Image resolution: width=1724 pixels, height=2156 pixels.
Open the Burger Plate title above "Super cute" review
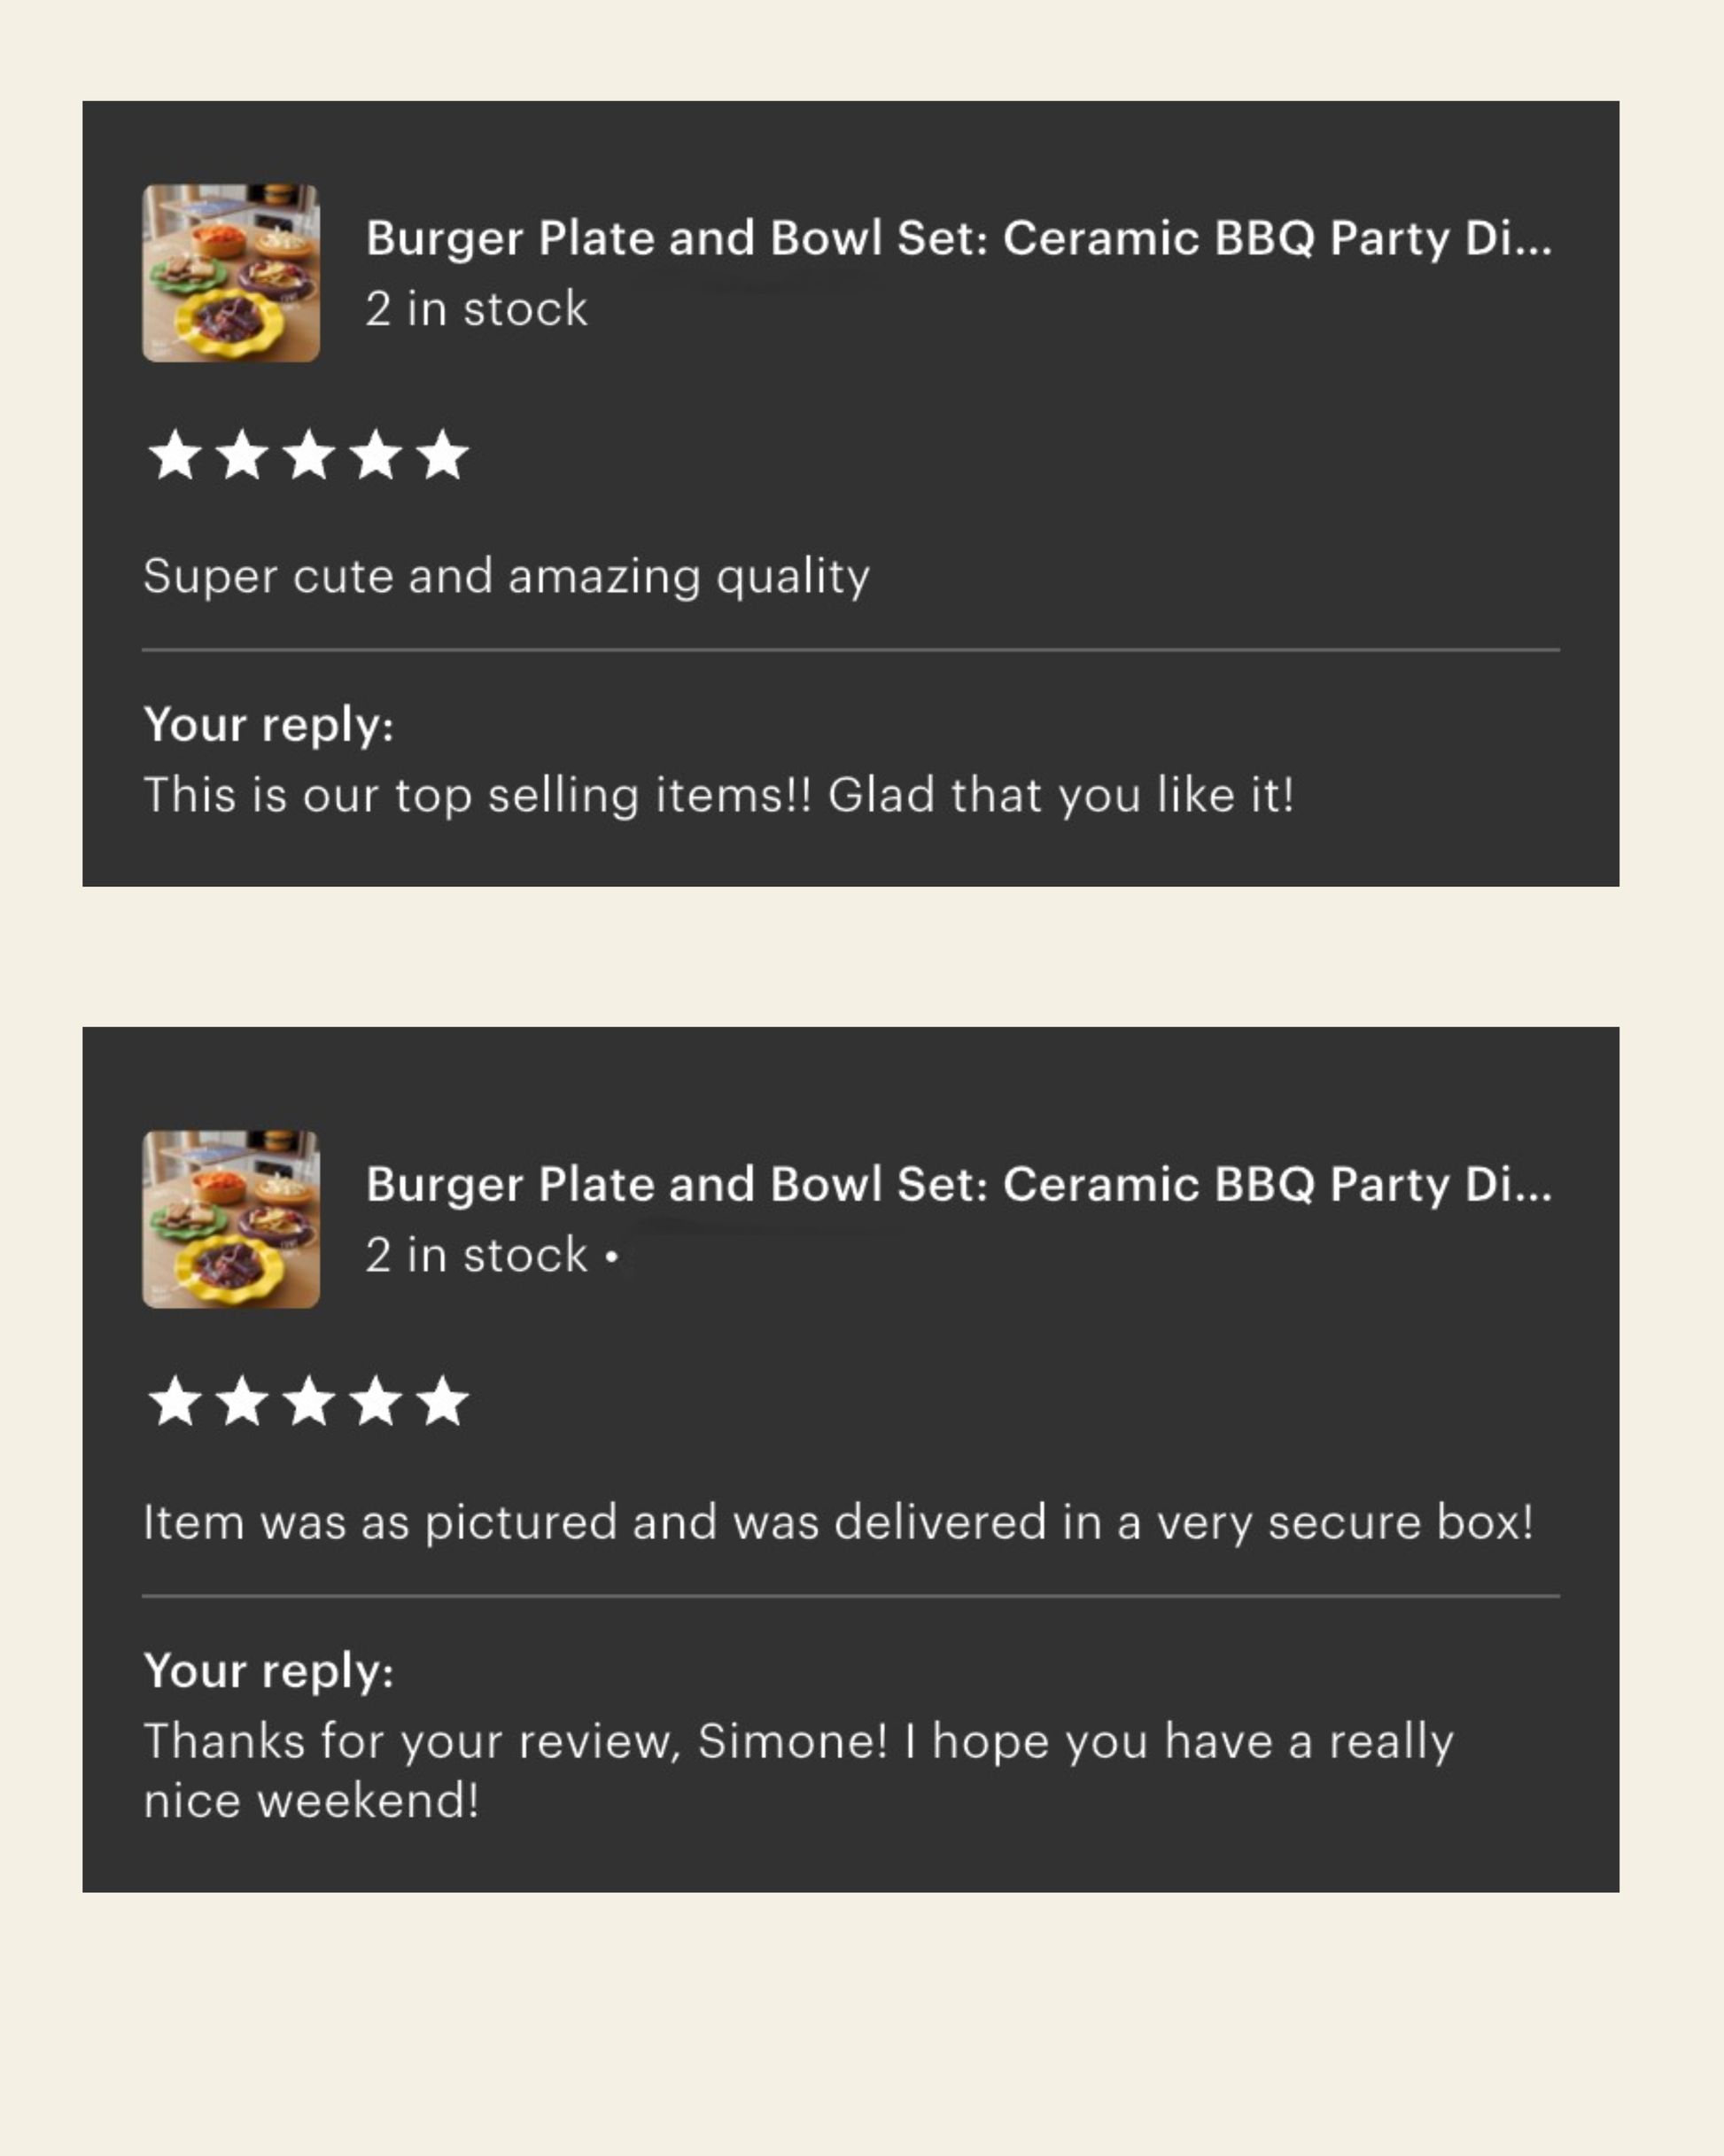tap(958, 238)
